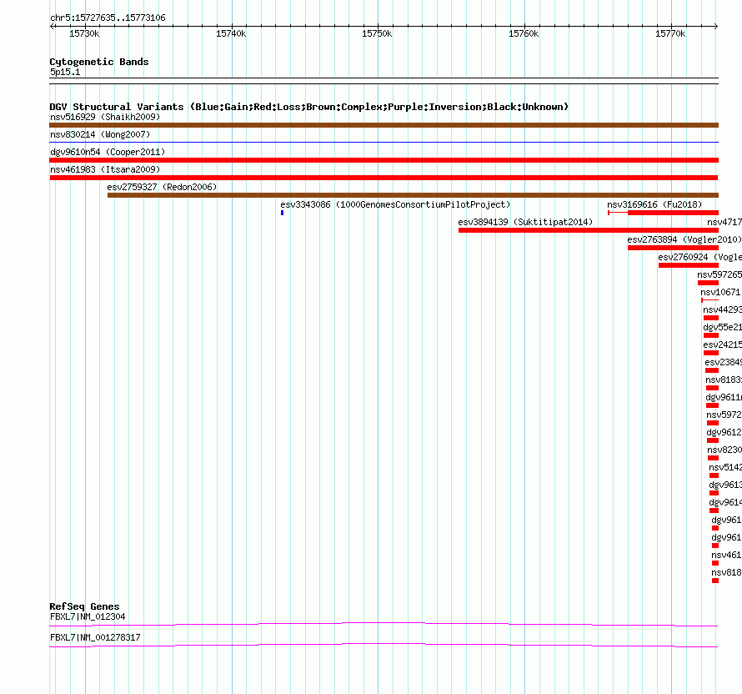Select the FBXL7|NM_012304 gene label
The image size is (742, 694).
[x=88, y=616]
